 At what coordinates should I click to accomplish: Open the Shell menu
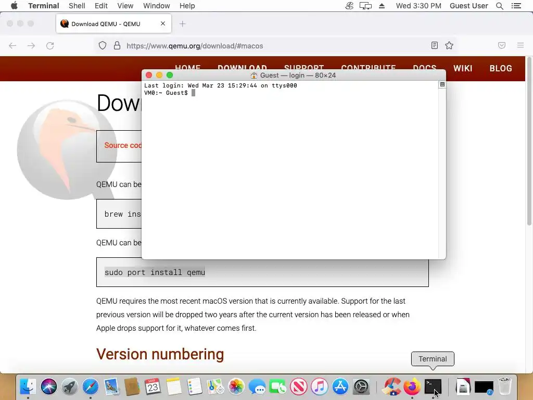point(77,6)
